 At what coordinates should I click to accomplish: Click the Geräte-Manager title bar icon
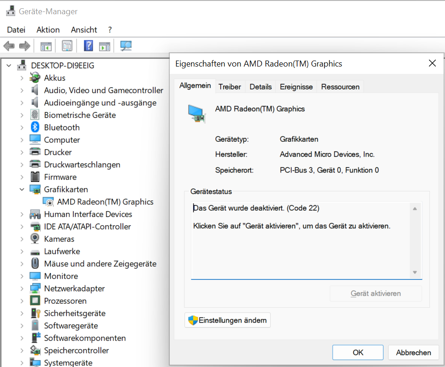point(11,11)
